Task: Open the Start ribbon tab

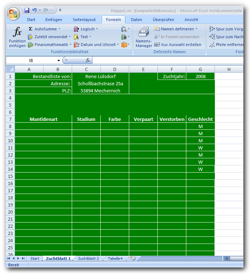Action: [31, 20]
